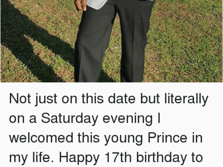Select the caption line starting "Not just"
Viewport: 223px width, 167px height.
coord(109,99)
